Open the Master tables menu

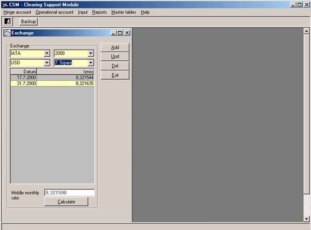124,12
